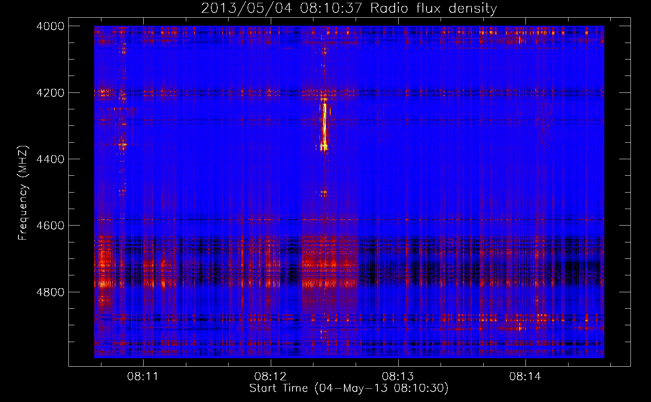Click the 'Start Time (04-May-13 08:10:30)' label

[x=349, y=388]
